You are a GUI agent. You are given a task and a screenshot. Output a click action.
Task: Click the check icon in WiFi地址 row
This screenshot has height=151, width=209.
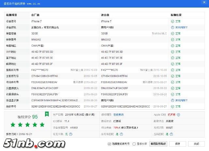[x=172, y=52]
